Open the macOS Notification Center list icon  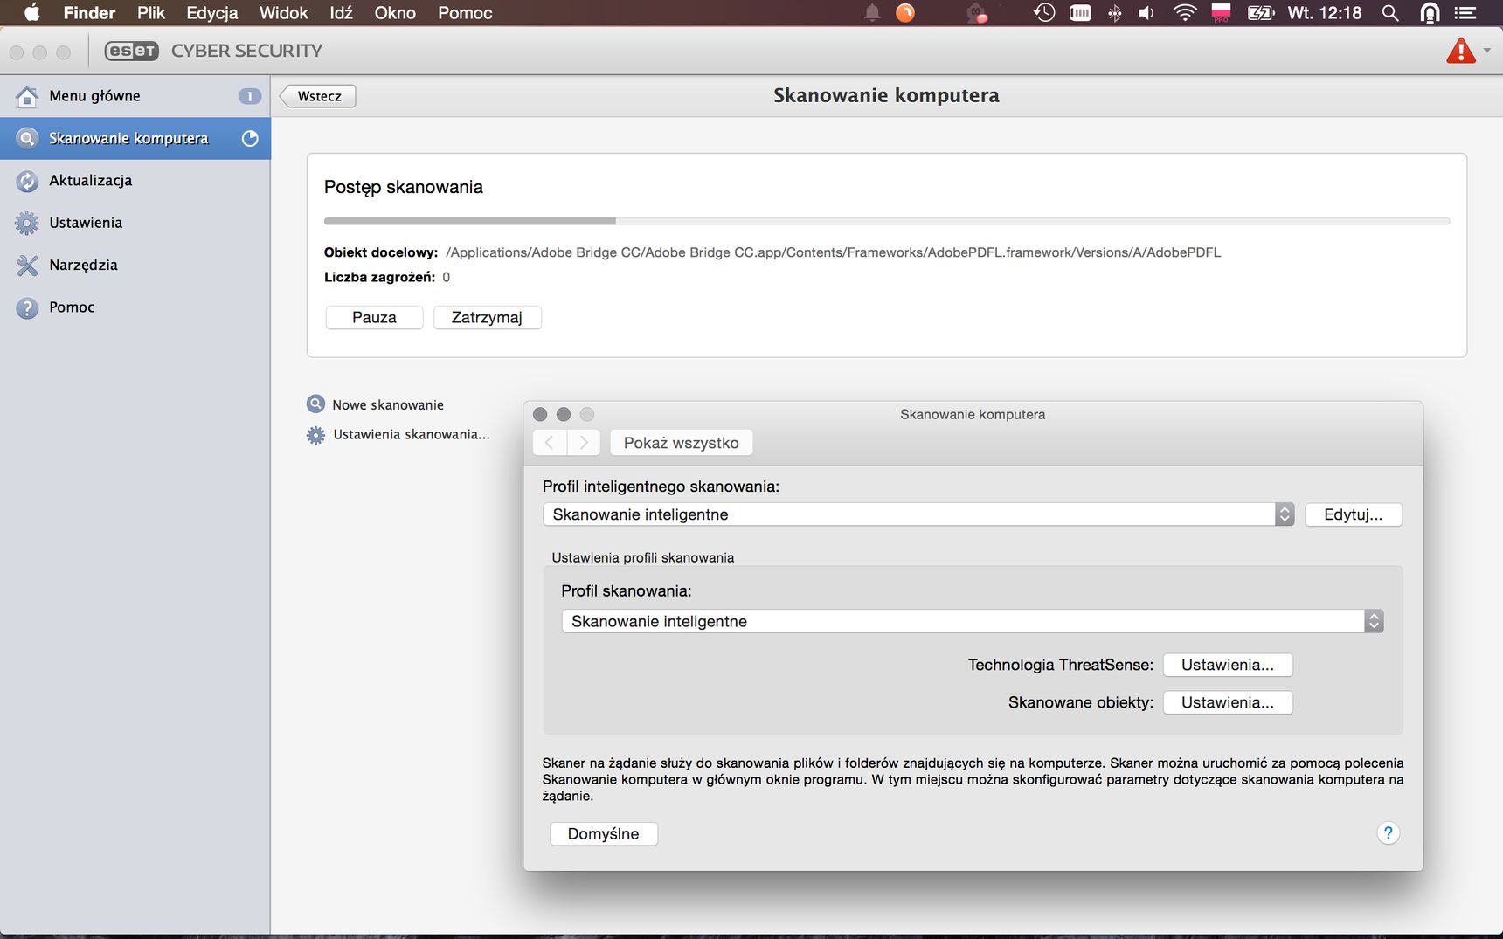[x=1465, y=12]
